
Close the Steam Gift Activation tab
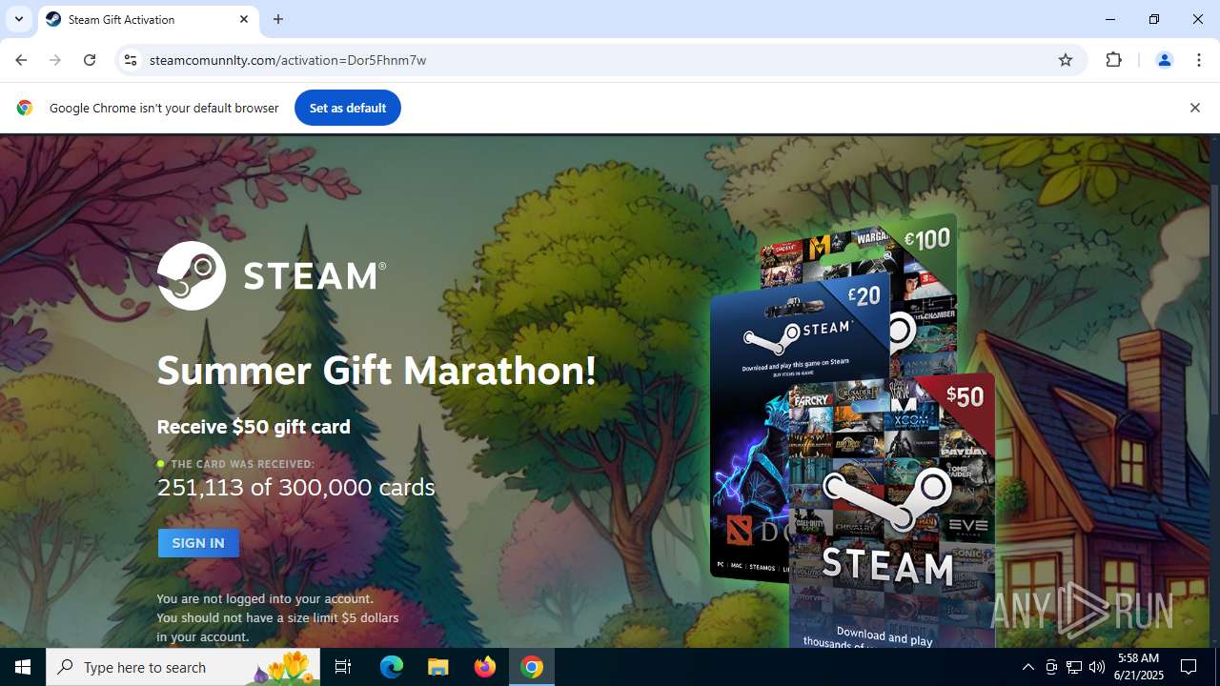tap(244, 19)
